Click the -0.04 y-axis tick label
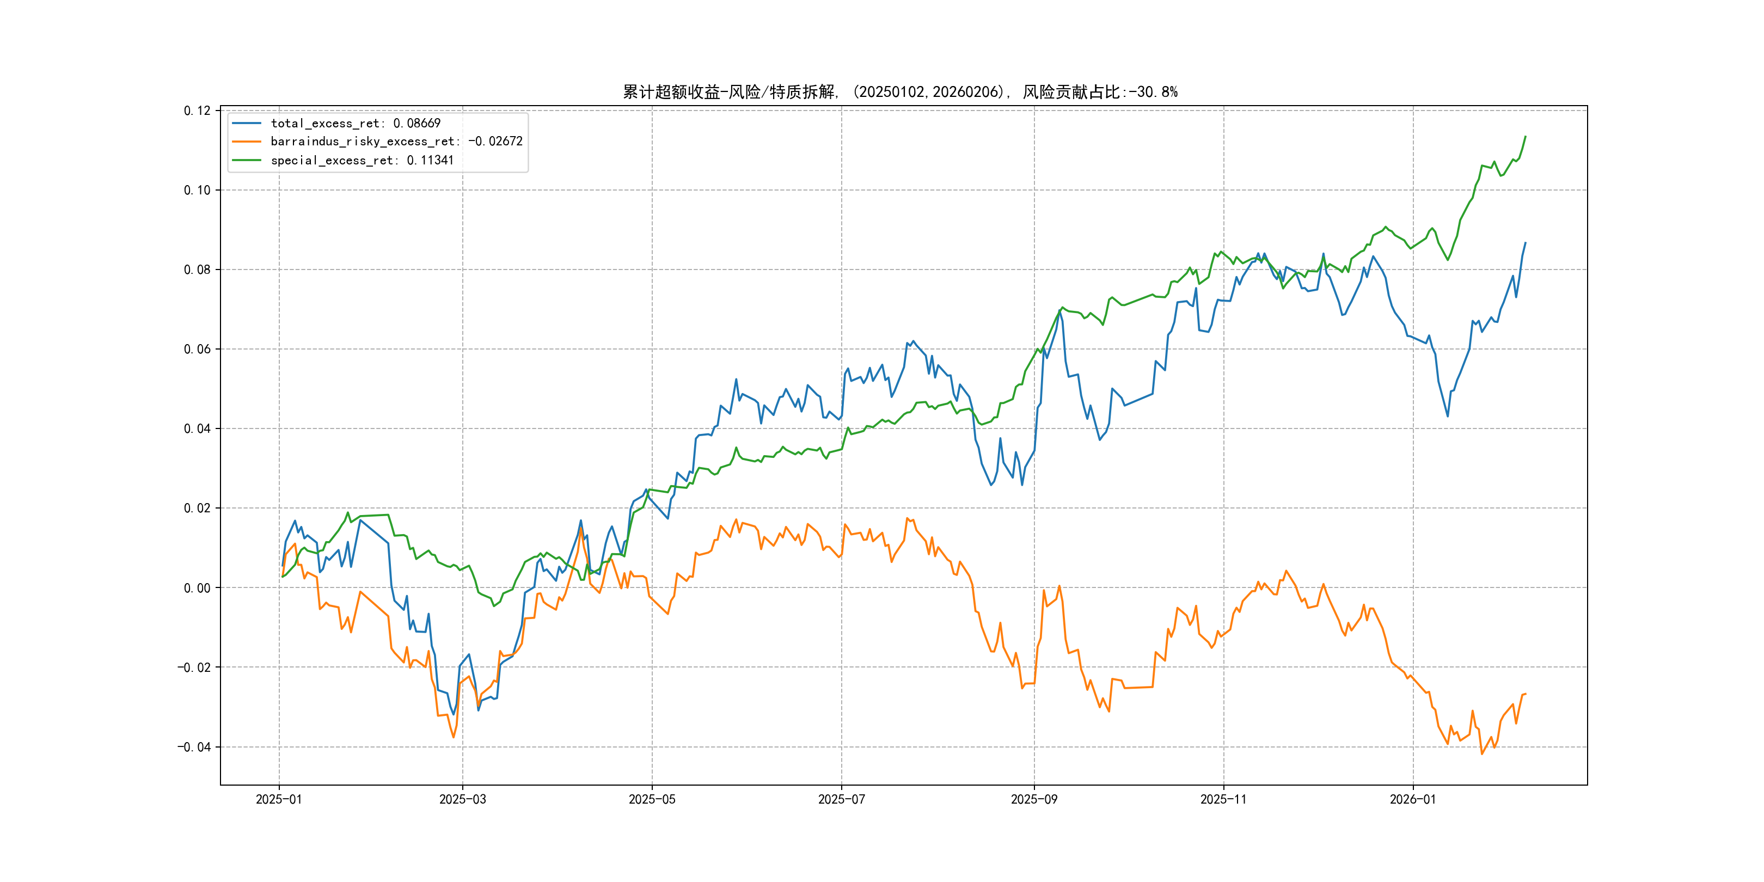 [x=194, y=747]
